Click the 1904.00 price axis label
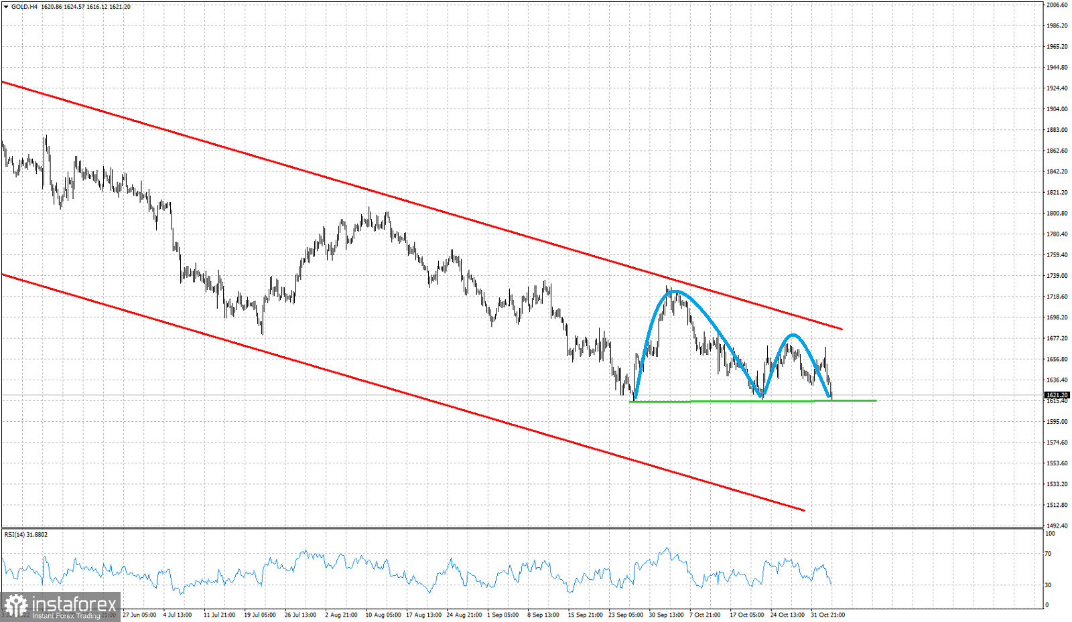Screen dimensions: 1072x622 click(1057, 108)
